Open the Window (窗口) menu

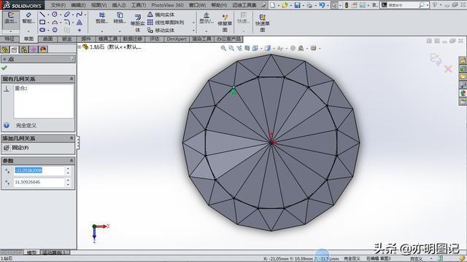(x=198, y=5)
